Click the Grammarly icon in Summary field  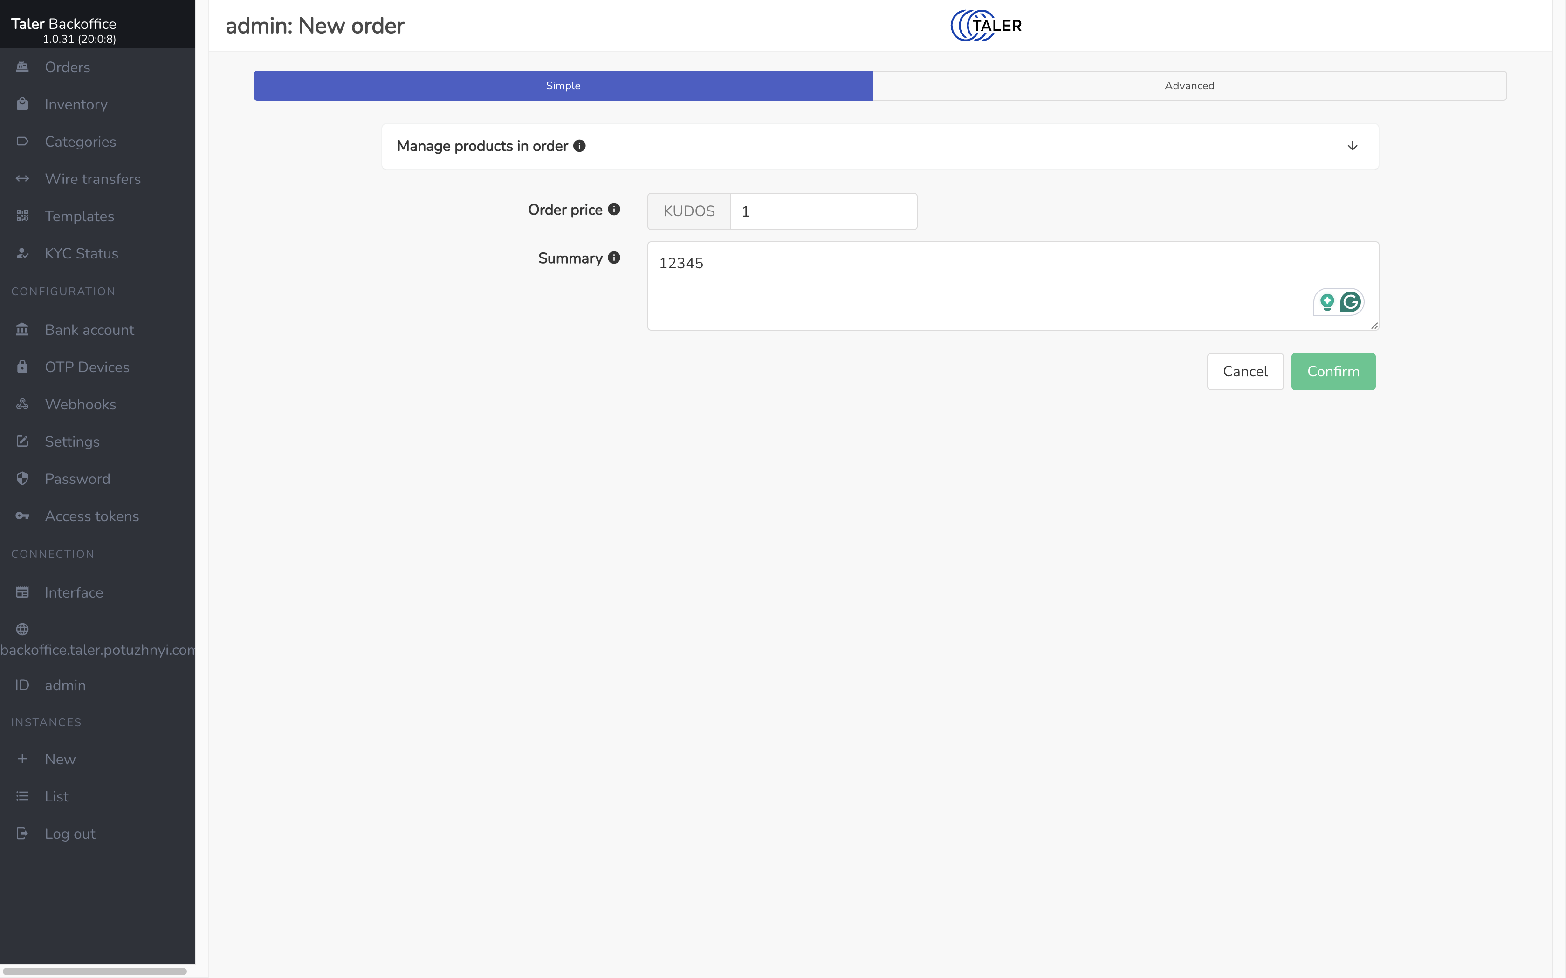(1350, 302)
